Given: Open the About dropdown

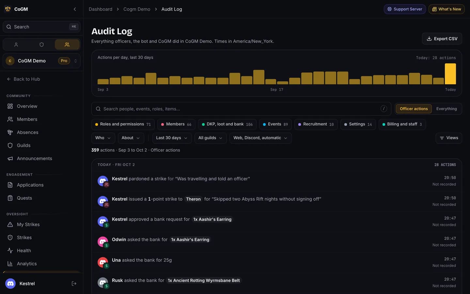Looking at the screenshot, I should pos(131,138).
